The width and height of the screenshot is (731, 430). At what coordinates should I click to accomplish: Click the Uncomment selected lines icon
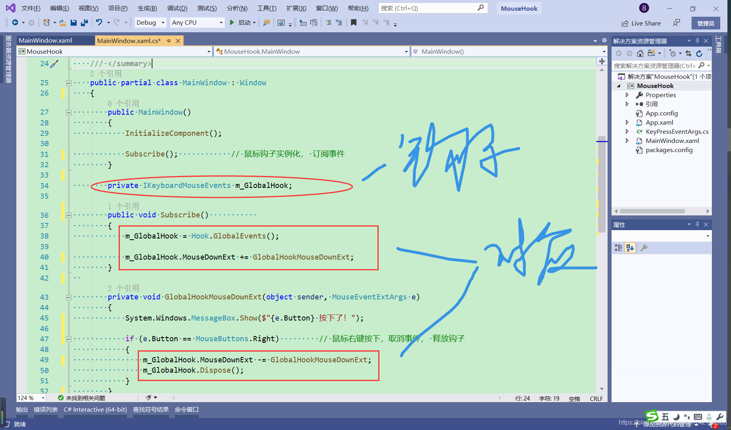click(339, 23)
